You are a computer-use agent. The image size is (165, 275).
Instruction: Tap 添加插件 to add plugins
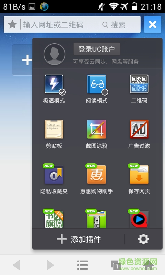pos(79,239)
